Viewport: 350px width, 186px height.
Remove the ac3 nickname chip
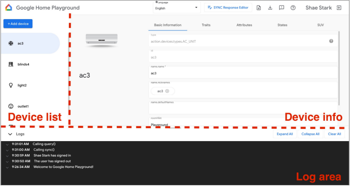pos(167,91)
